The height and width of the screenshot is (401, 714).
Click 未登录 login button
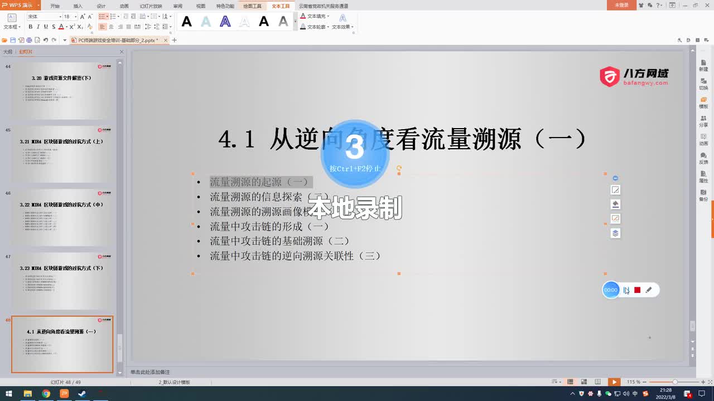point(621,5)
